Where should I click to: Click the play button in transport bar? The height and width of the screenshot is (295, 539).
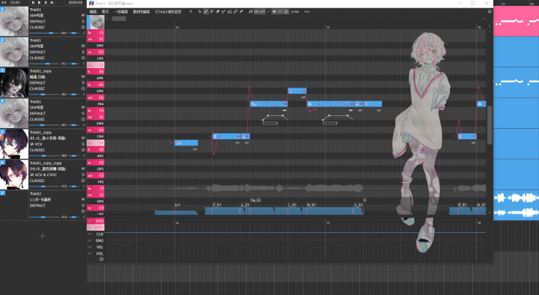tap(39, 2)
